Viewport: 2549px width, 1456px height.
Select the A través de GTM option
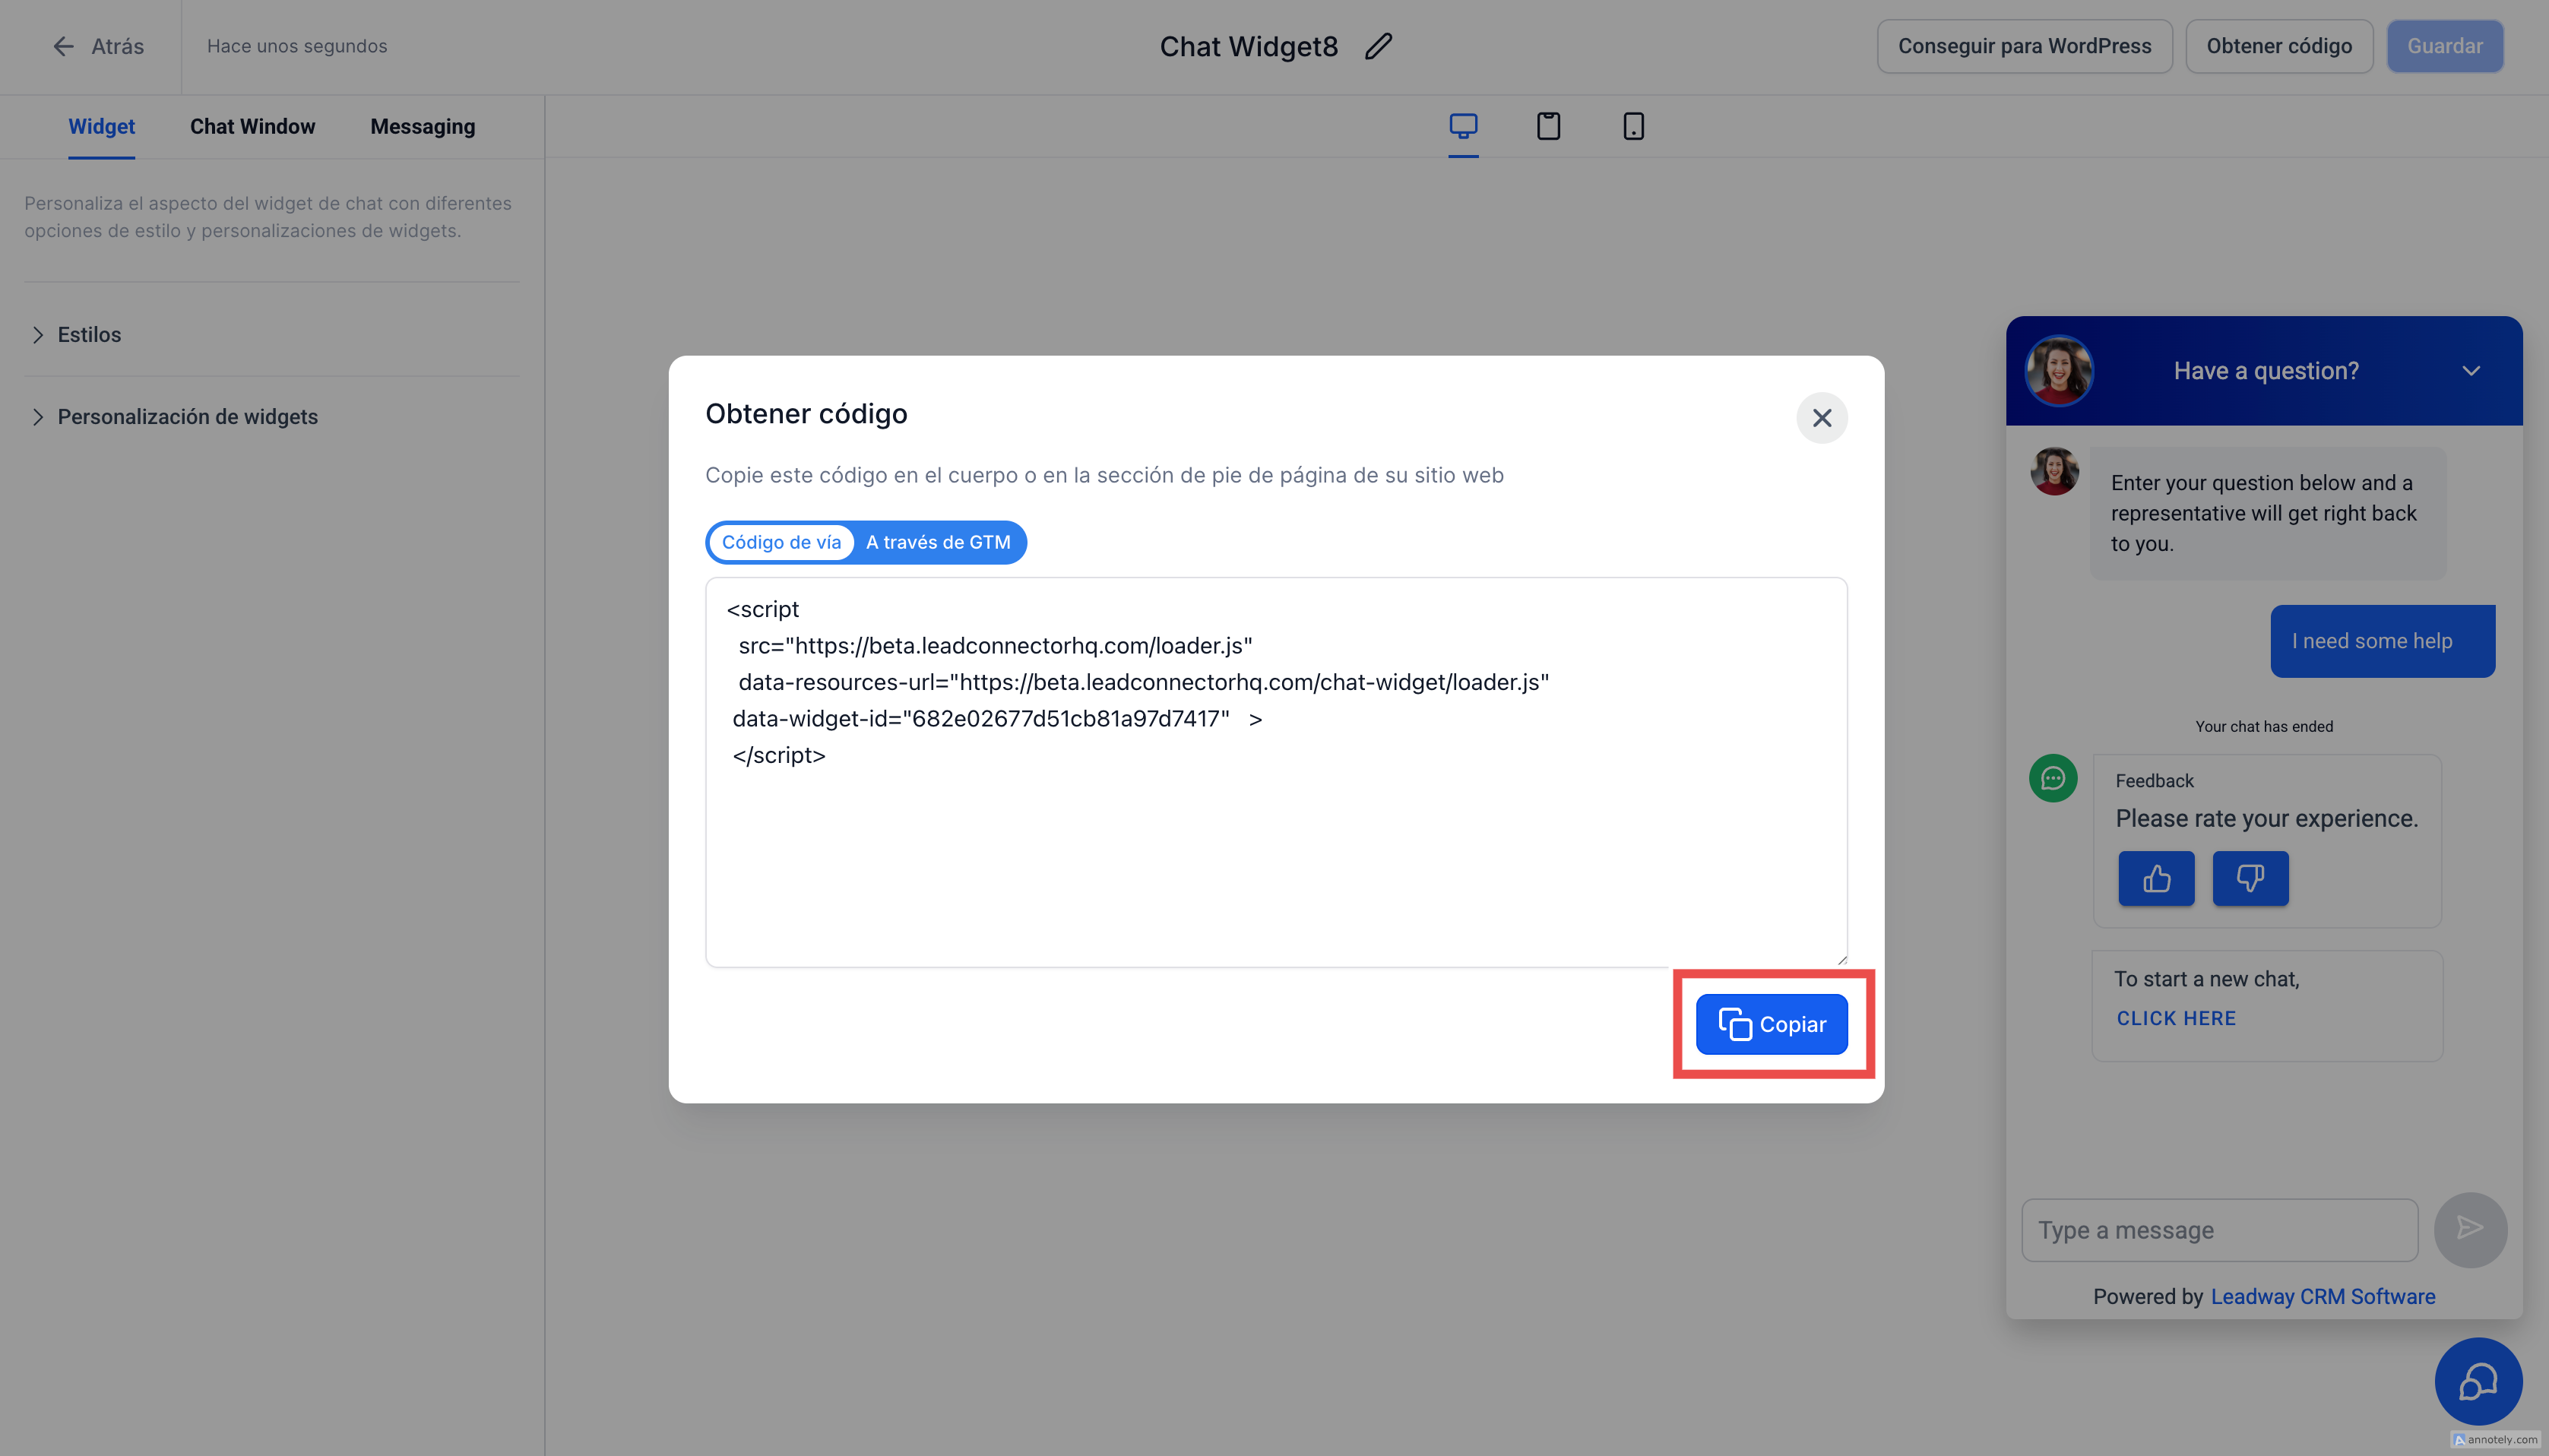tap(938, 542)
